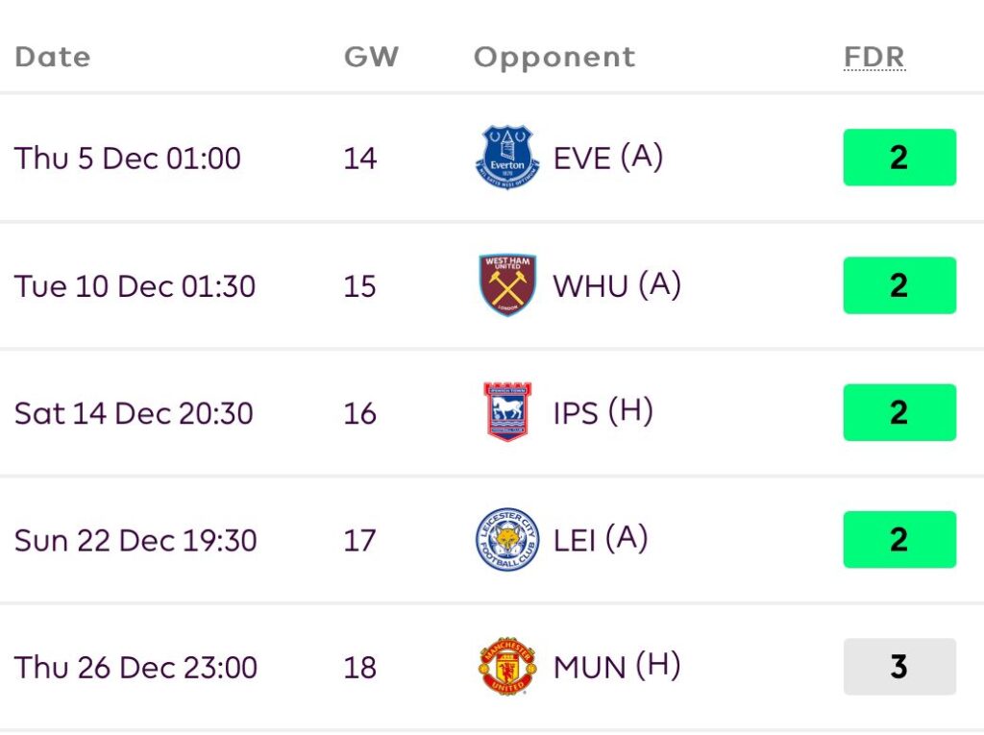The width and height of the screenshot is (984, 735).
Task: Click the GW column header
Action: pyautogui.click(x=370, y=57)
